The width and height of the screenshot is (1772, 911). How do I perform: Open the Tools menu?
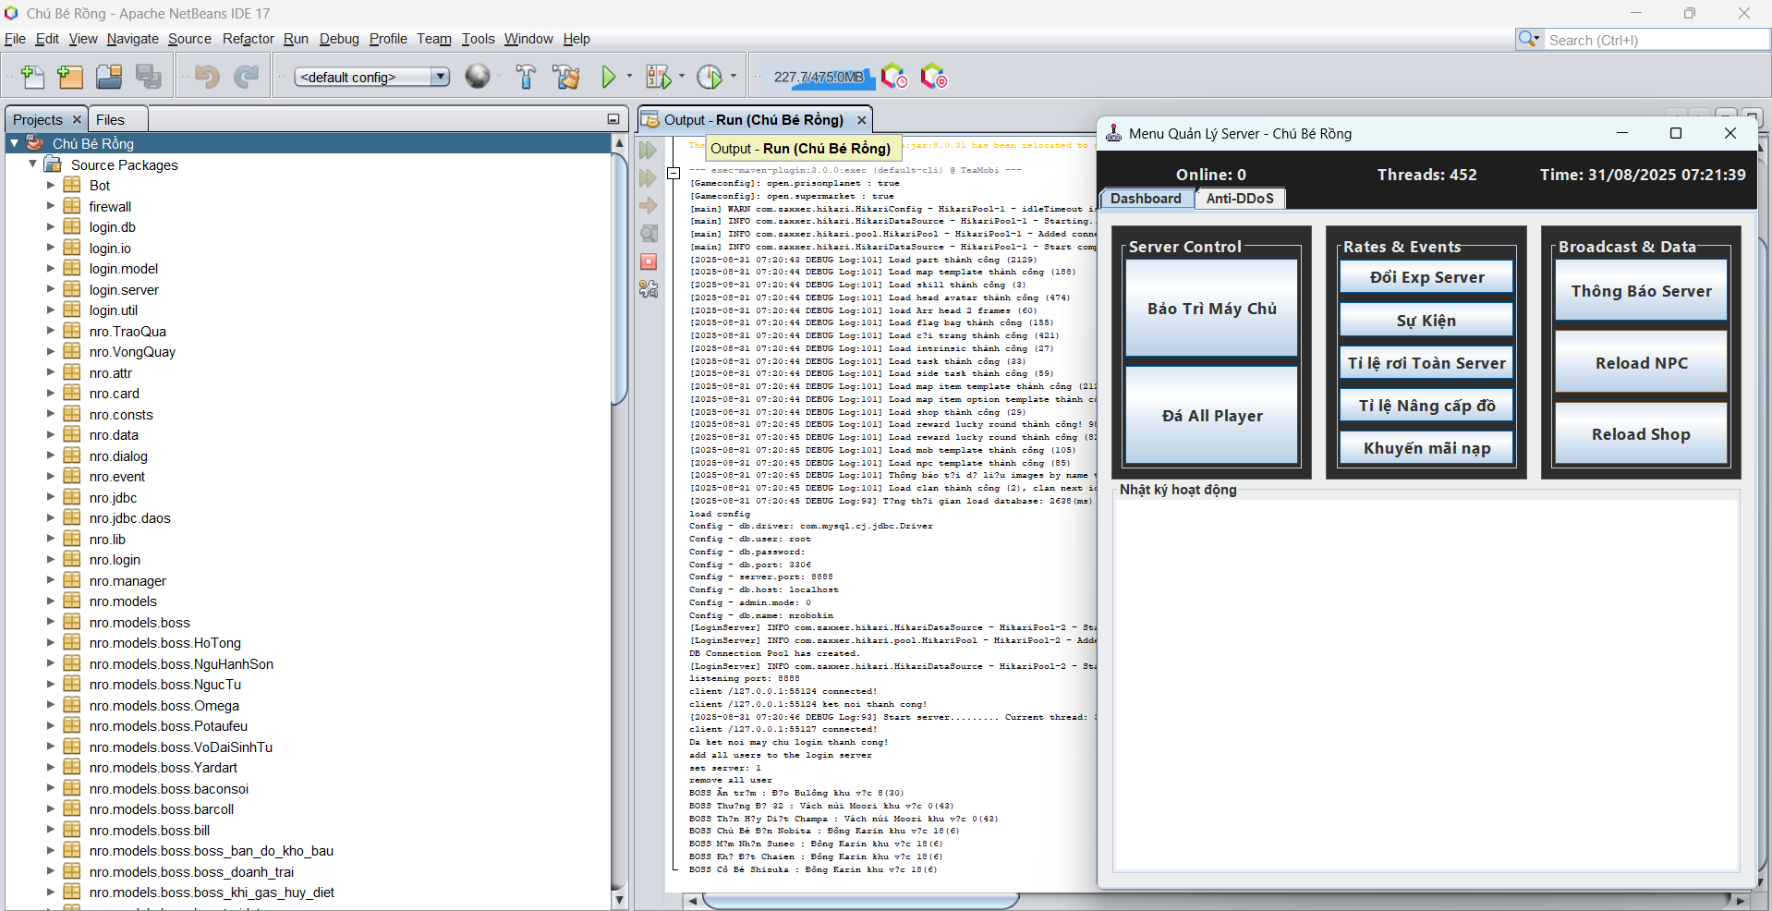point(478,39)
